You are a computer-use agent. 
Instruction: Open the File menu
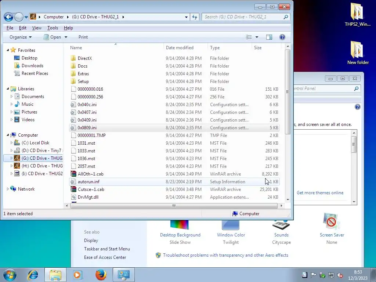pos(10,28)
